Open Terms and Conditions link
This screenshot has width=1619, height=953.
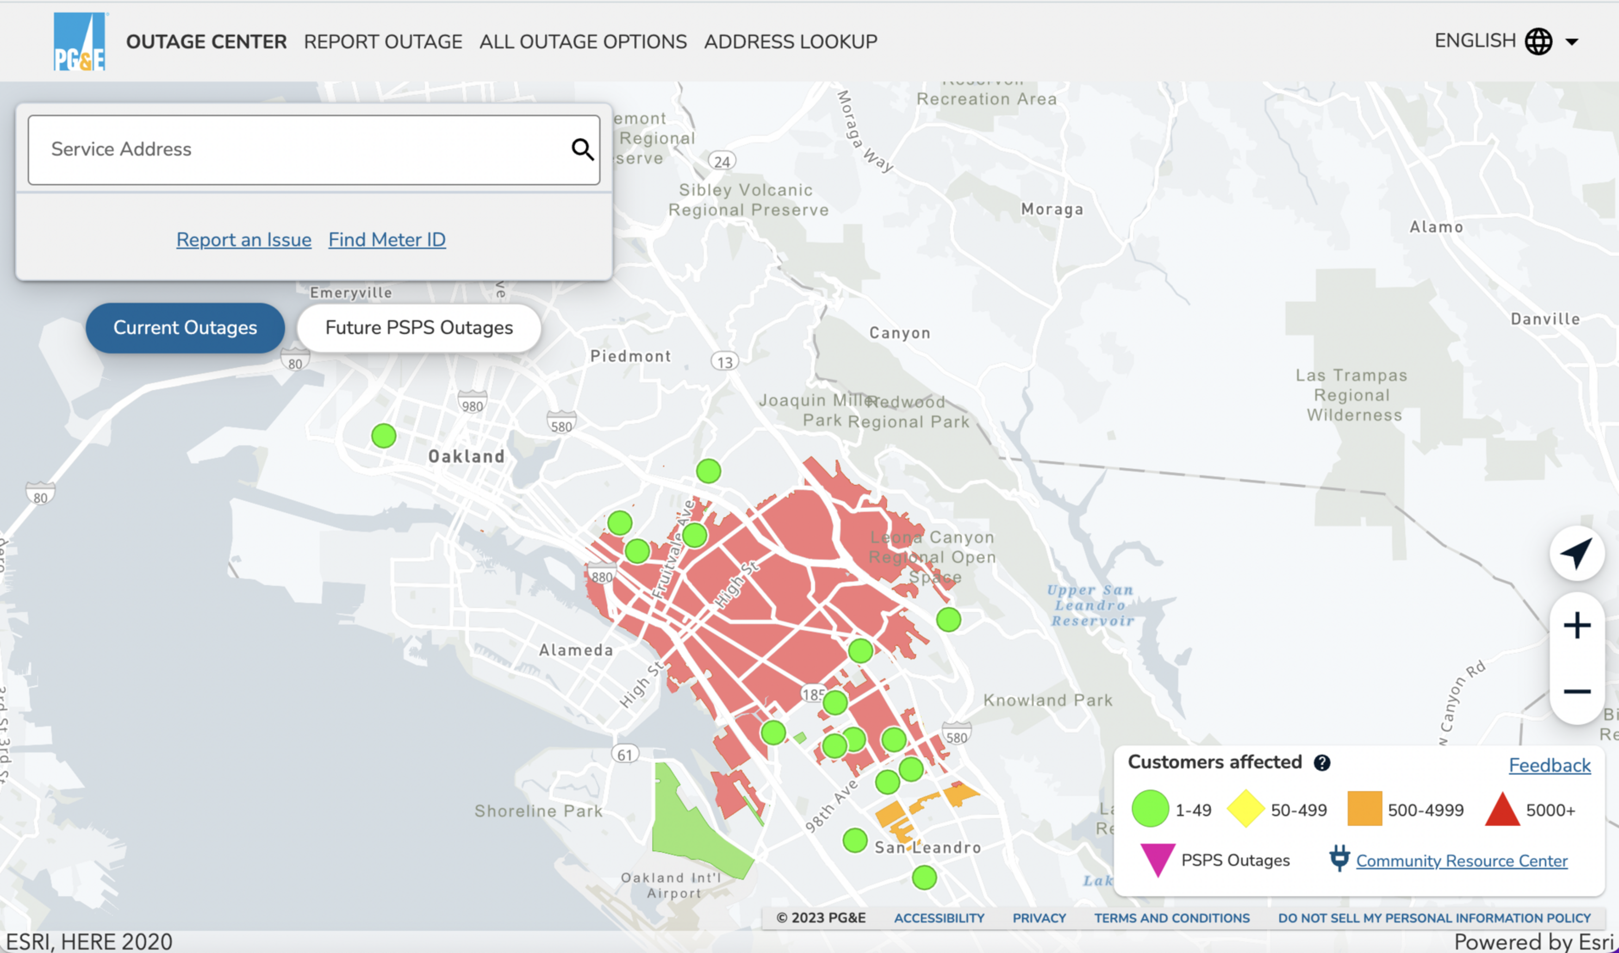pos(1172,918)
